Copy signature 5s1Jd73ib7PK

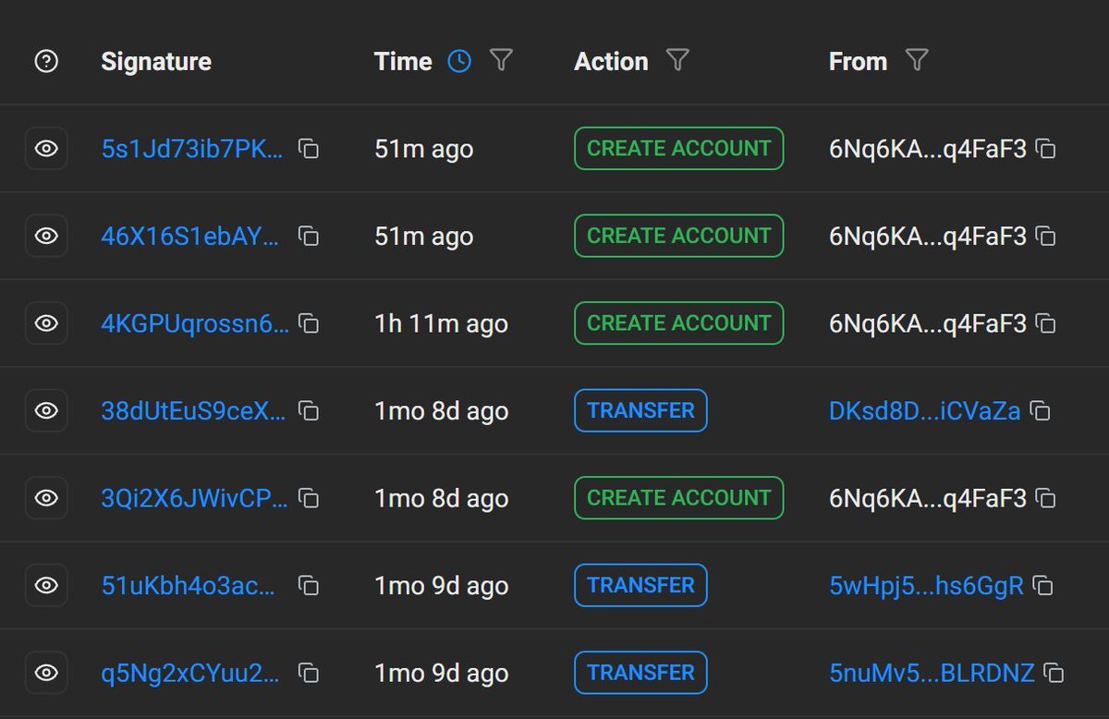click(309, 149)
